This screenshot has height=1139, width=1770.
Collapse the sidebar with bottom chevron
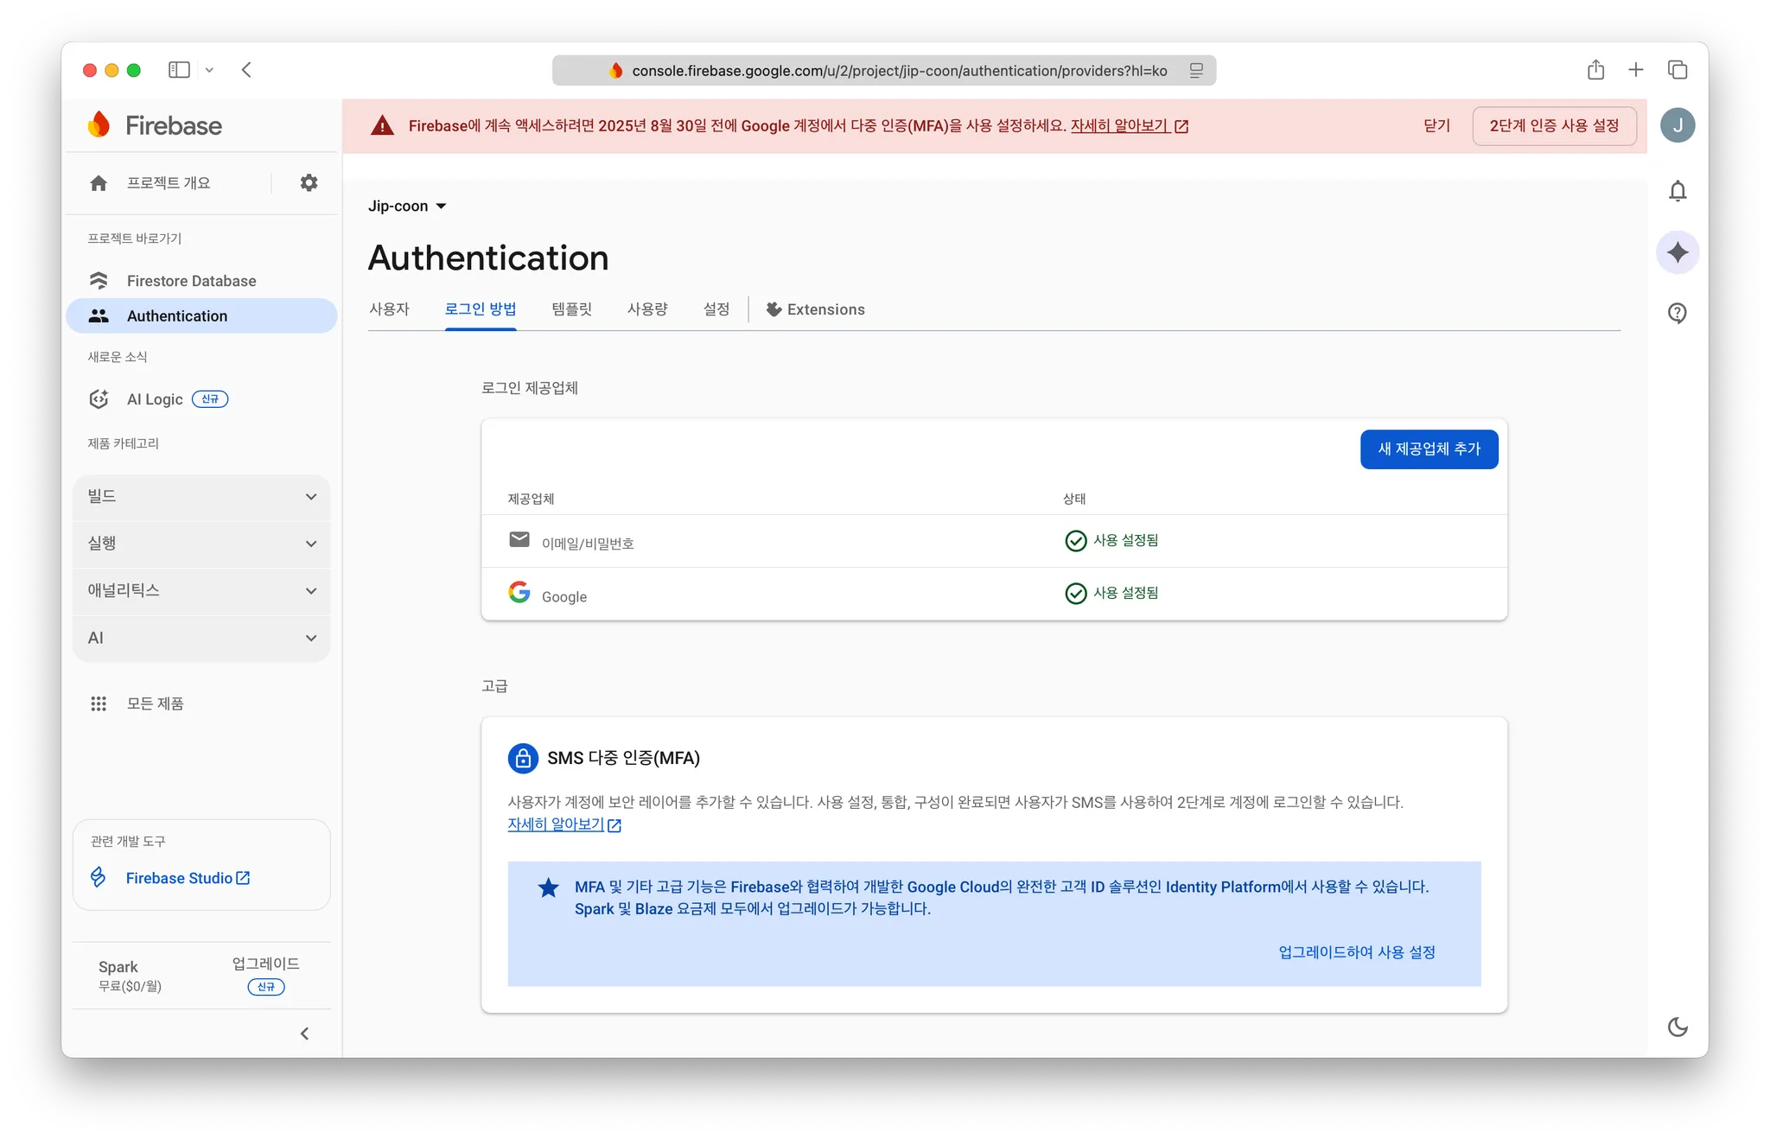[x=304, y=1034]
